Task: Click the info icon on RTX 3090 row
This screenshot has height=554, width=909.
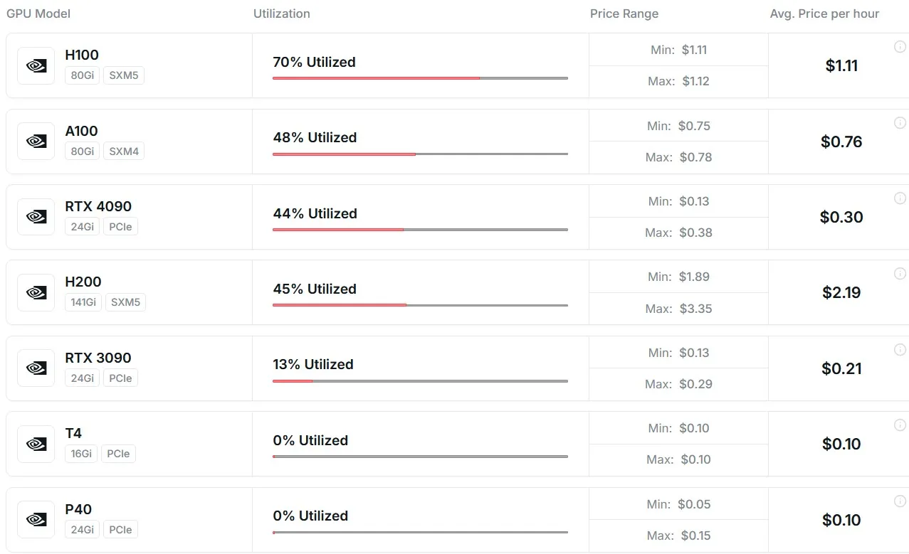Action: tap(900, 349)
